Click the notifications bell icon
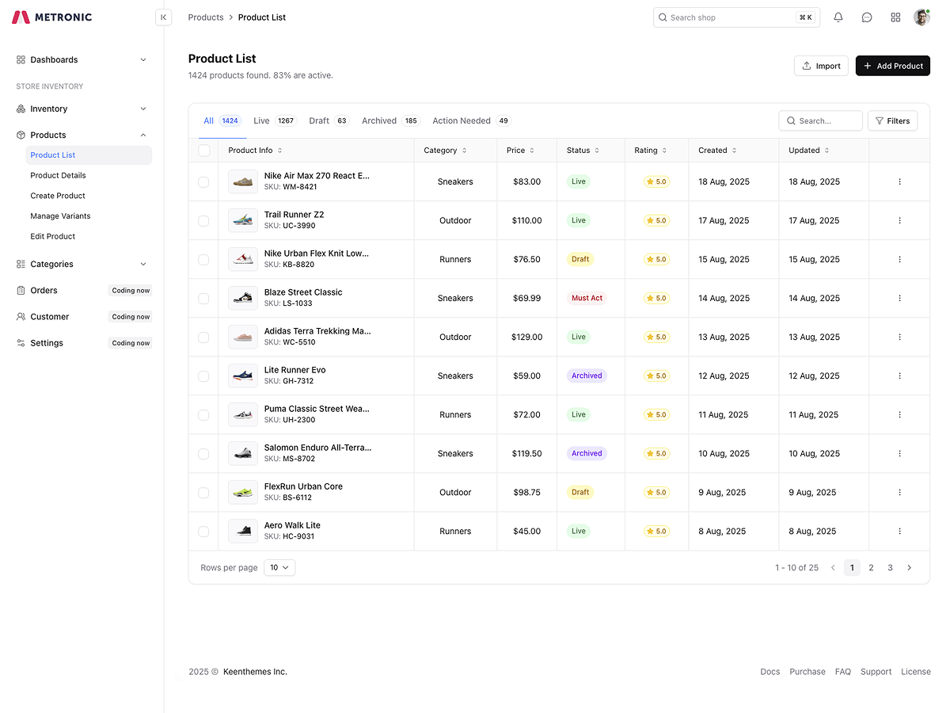The image size is (950, 713). point(838,17)
